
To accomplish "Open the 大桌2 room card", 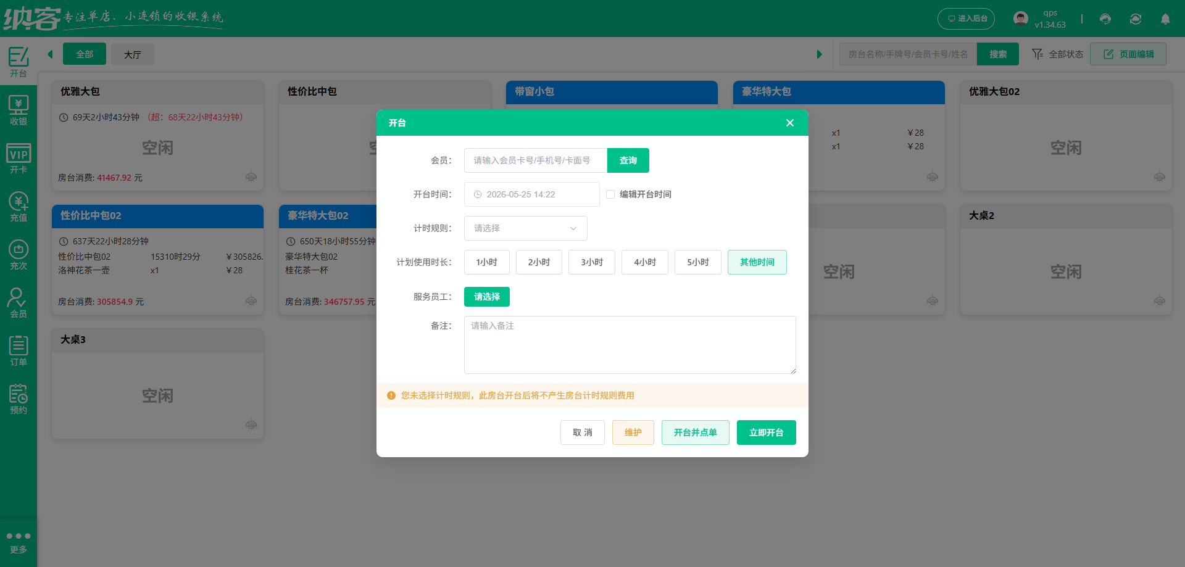I will click(x=1066, y=260).
